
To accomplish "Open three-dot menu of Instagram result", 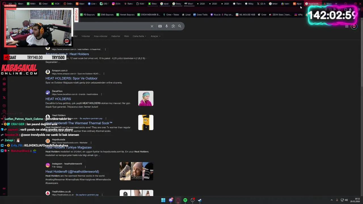I will 85,167.
